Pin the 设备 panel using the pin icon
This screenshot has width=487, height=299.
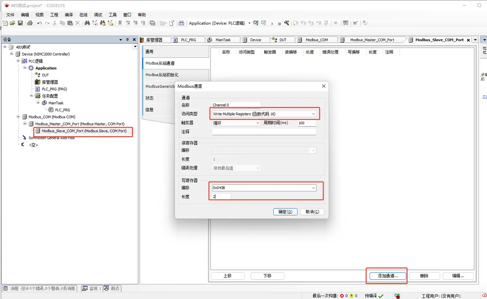click(x=127, y=40)
